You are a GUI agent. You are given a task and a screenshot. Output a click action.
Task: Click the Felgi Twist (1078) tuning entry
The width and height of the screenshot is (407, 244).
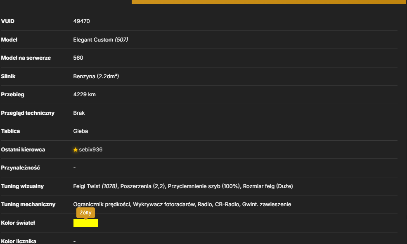(x=95, y=186)
